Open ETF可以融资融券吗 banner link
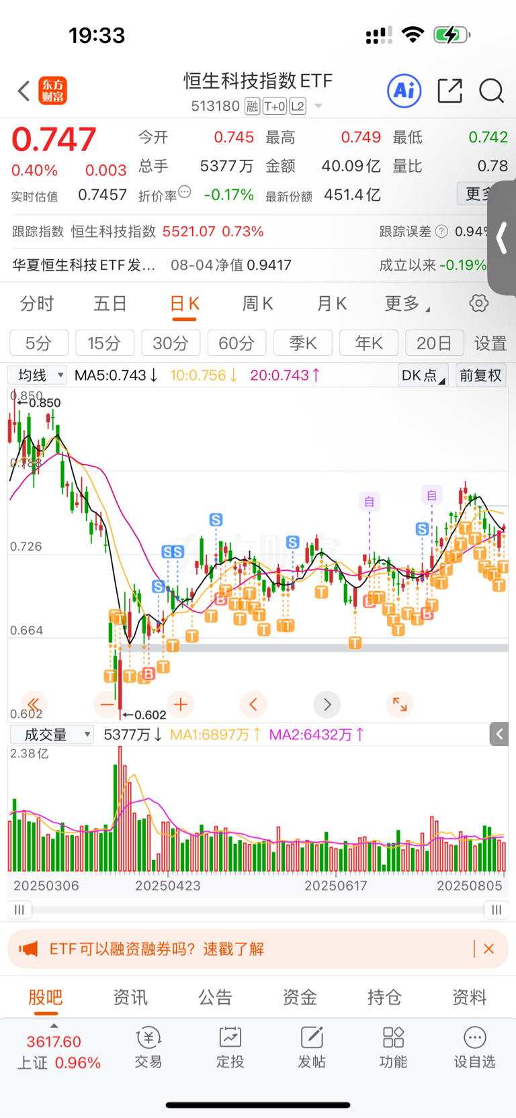 pyautogui.click(x=157, y=949)
